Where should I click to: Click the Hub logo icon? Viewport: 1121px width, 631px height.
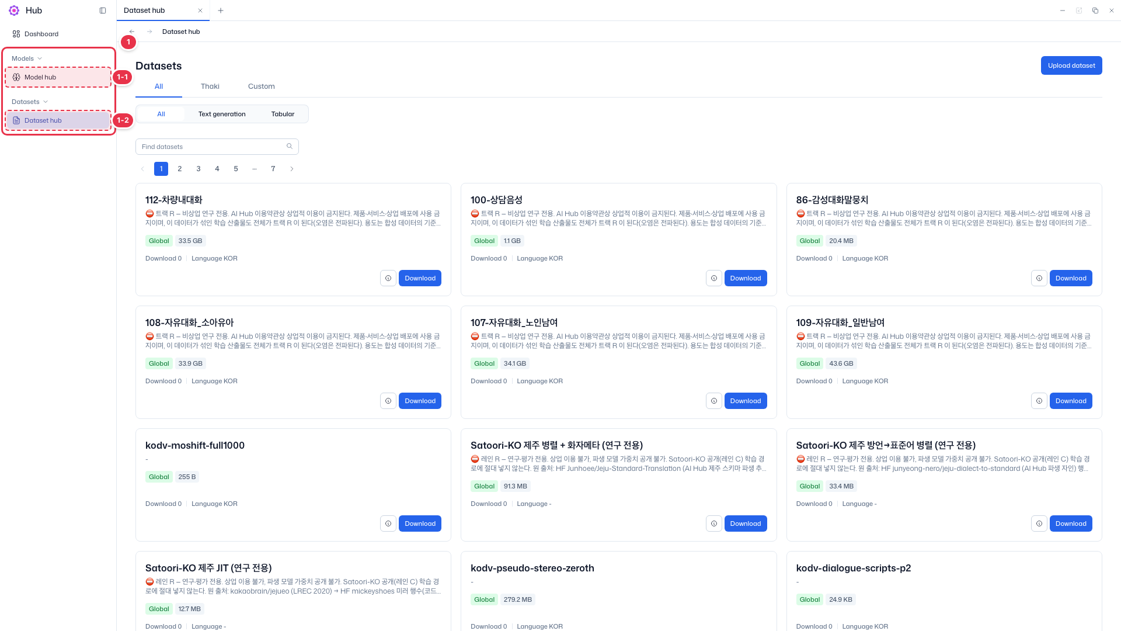pyautogui.click(x=14, y=11)
